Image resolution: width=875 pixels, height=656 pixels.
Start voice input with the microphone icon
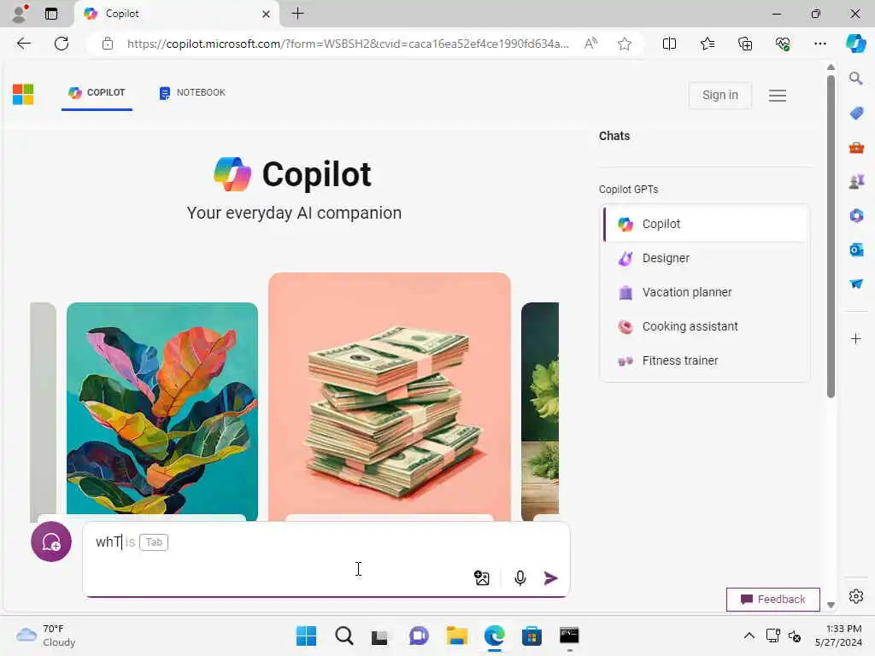pyautogui.click(x=520, y=578)
